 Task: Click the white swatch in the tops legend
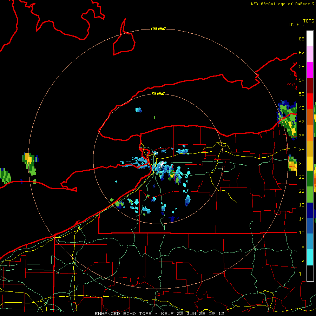(310, 39)
